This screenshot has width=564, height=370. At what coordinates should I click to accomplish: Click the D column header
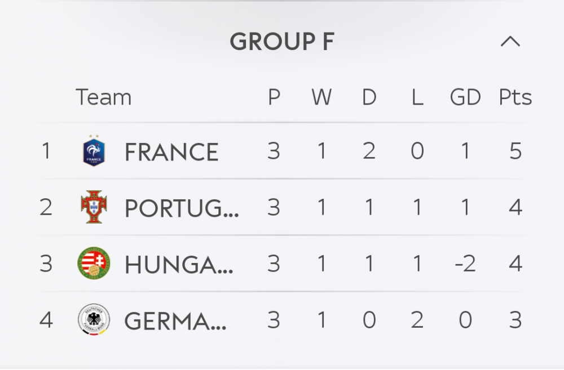click(x=369, y=97)
